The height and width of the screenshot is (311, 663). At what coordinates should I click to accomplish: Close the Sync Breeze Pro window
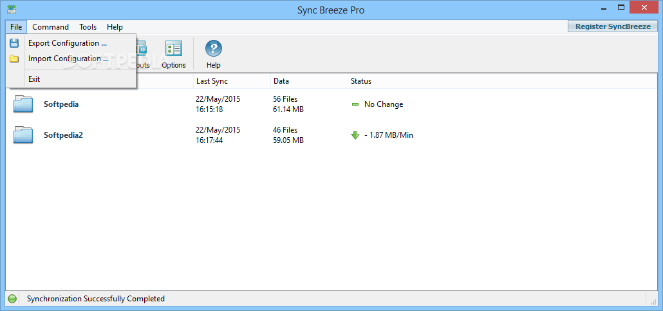(x=644, y=7)
